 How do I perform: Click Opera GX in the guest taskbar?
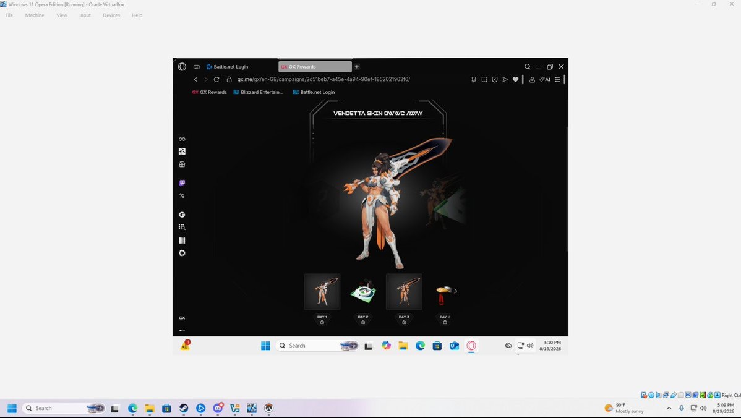pyautogui.click(x=471, y=346)
